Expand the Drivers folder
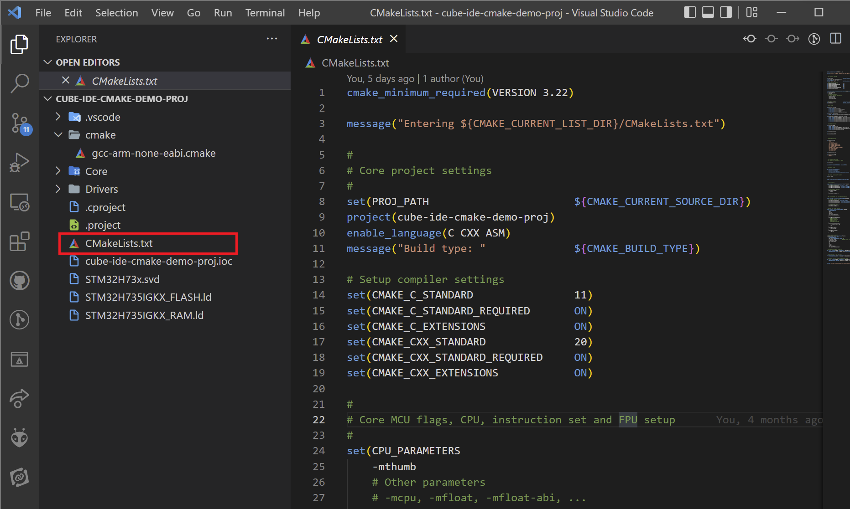 point(58,189)
